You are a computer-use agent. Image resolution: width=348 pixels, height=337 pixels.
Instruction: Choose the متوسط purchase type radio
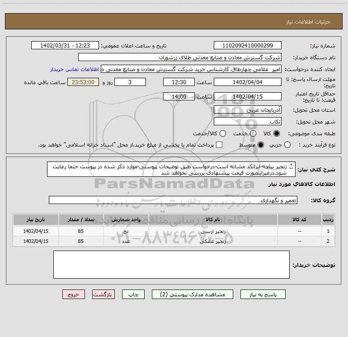261,145
